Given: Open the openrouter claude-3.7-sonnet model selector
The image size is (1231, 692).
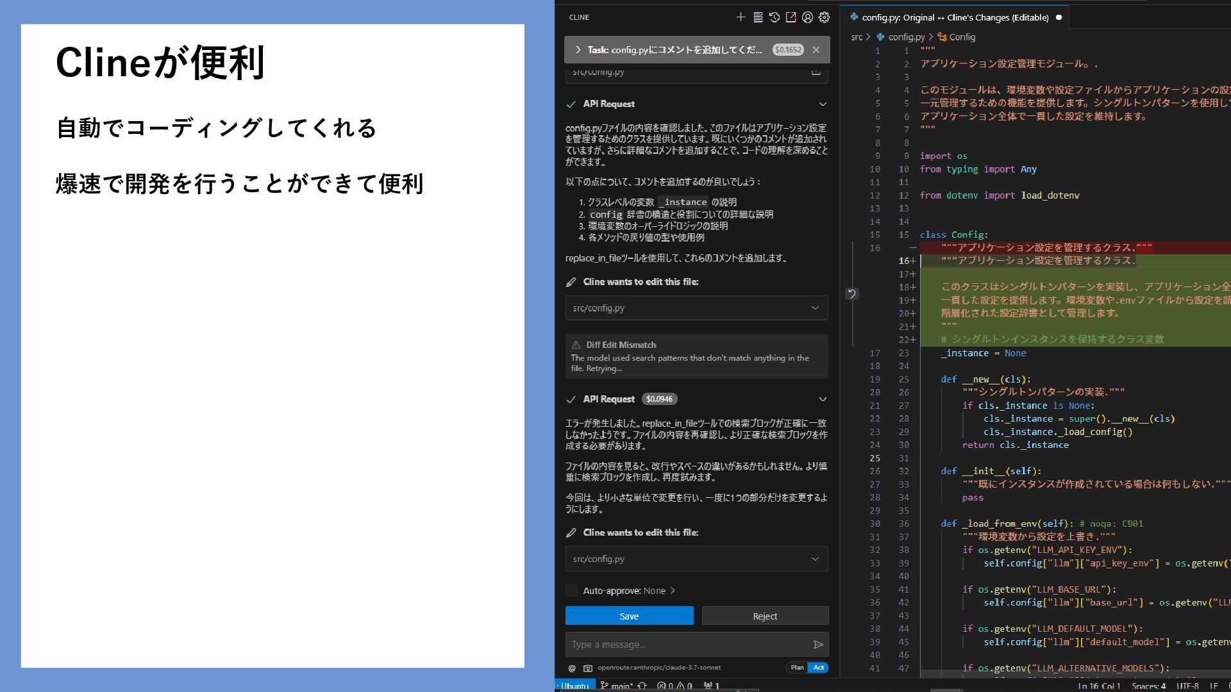Looking at the screenshot, I should tap(659, 667).
